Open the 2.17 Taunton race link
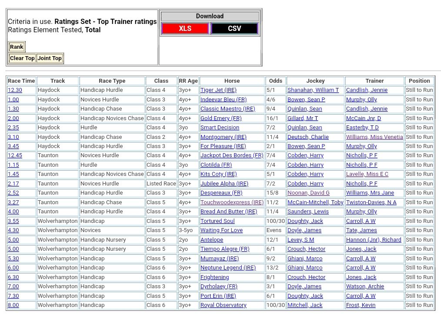 point(13,184)
